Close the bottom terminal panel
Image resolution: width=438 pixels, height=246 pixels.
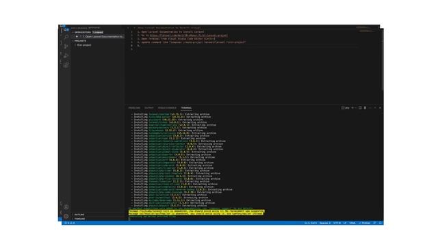(x=380, y=108)
